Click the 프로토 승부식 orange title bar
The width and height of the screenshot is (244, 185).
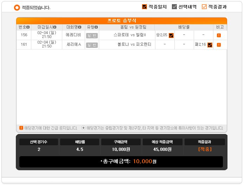[122, 20]
